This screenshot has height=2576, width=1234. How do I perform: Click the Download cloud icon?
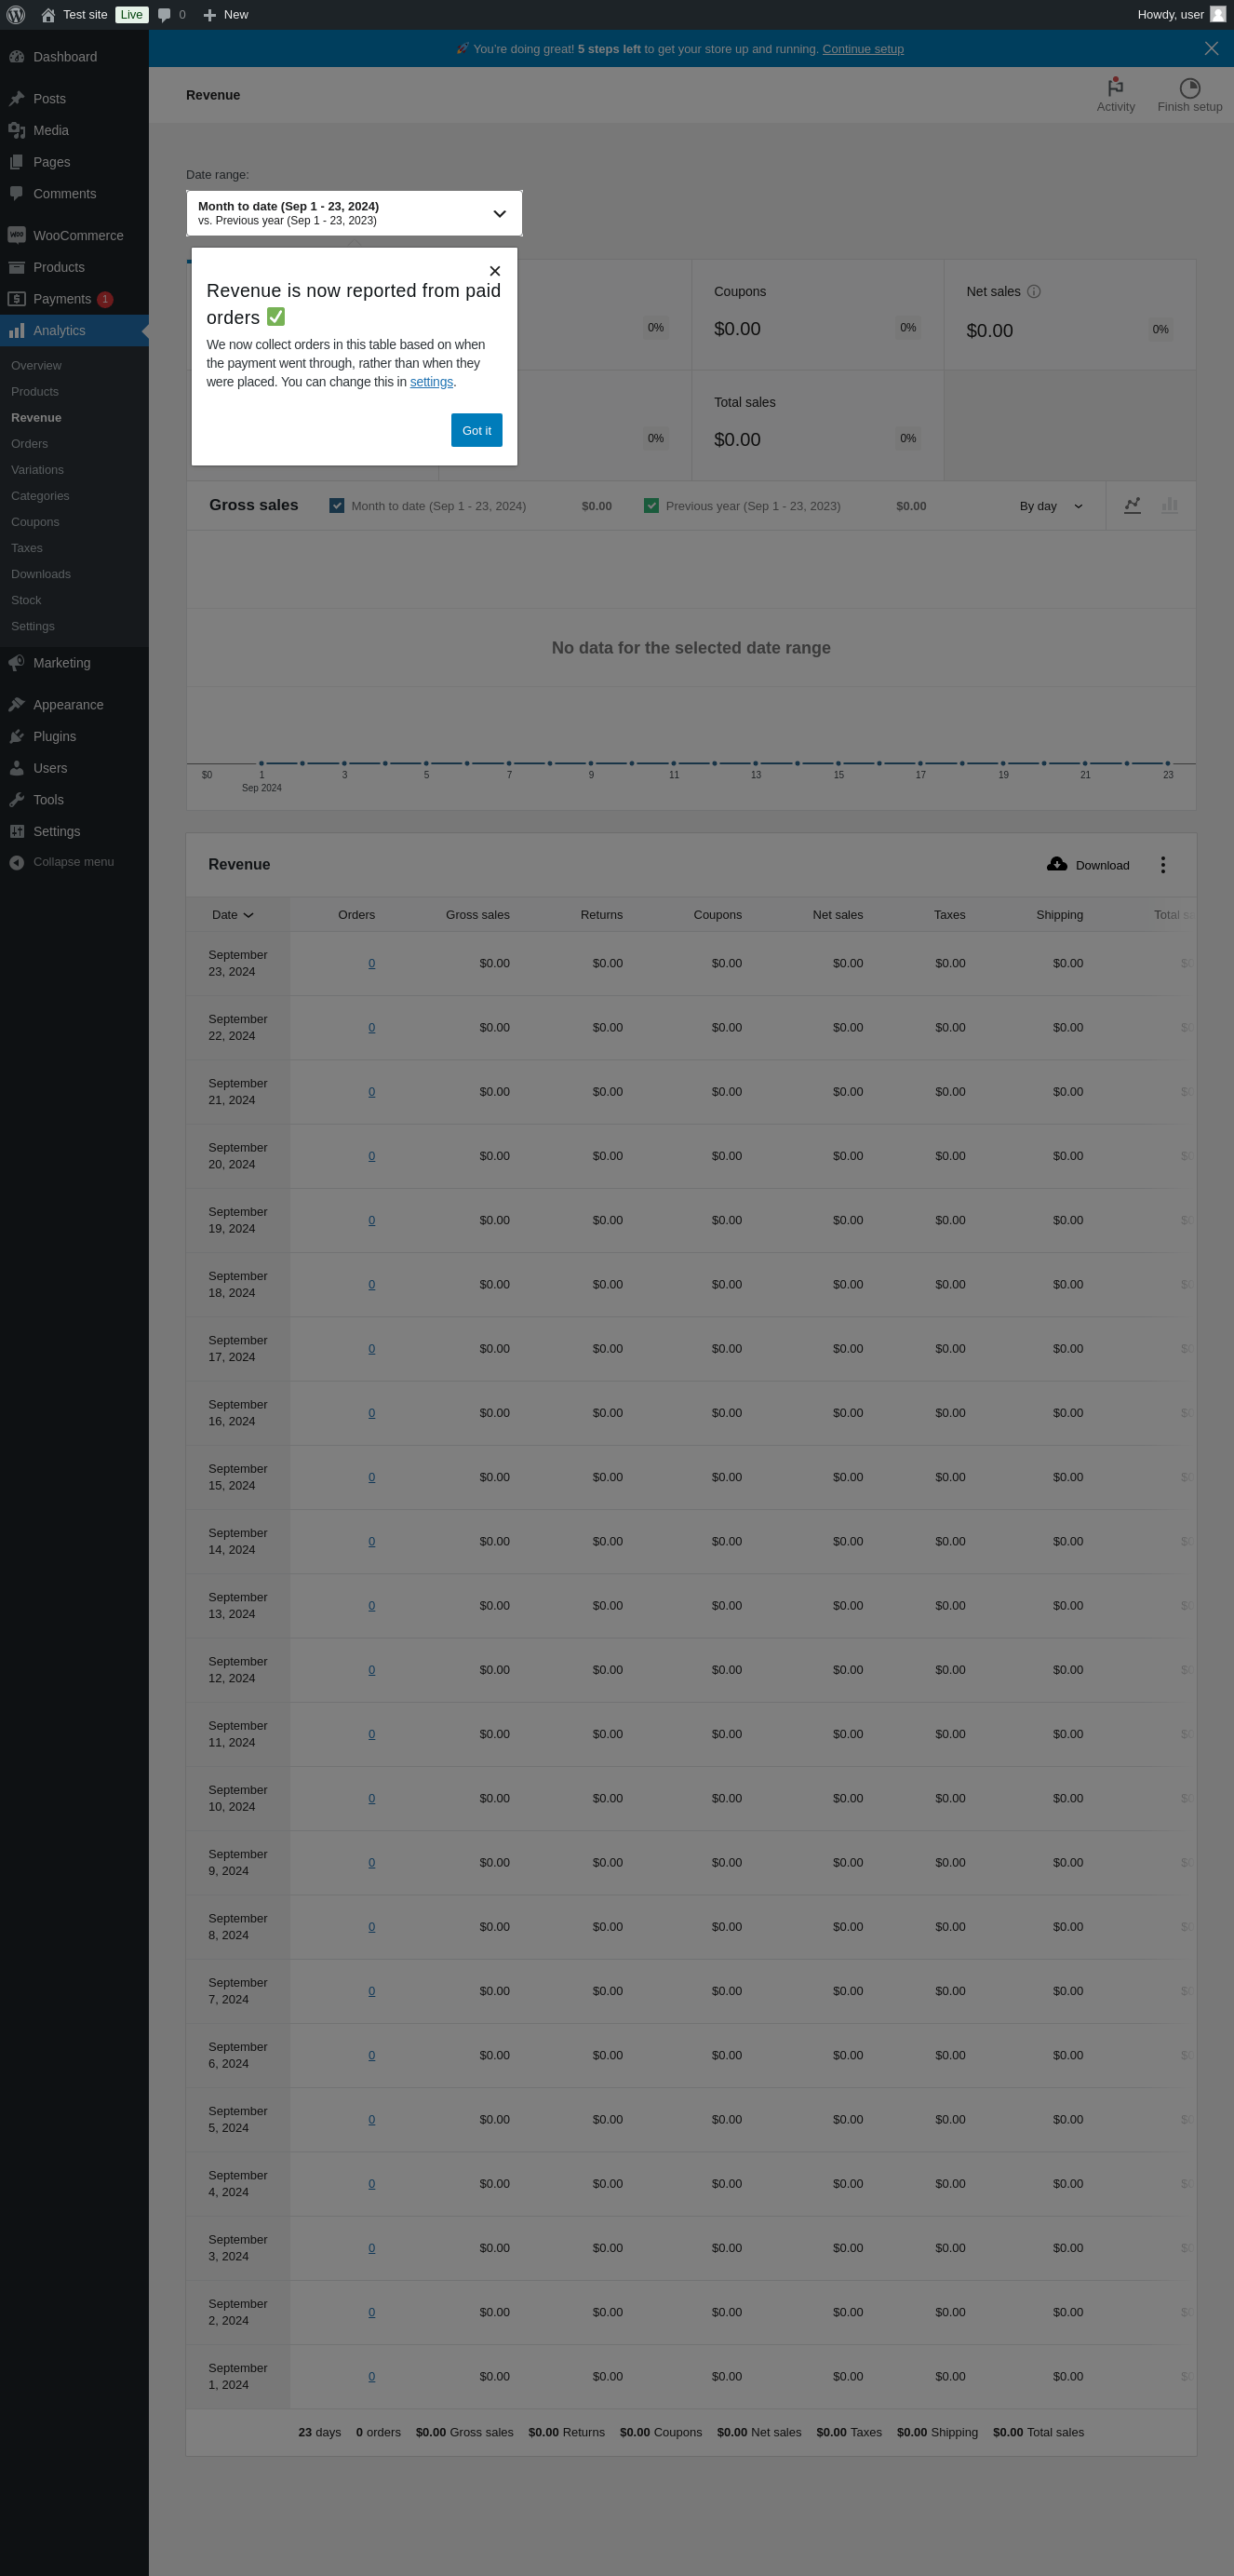tap(1056, 865)
